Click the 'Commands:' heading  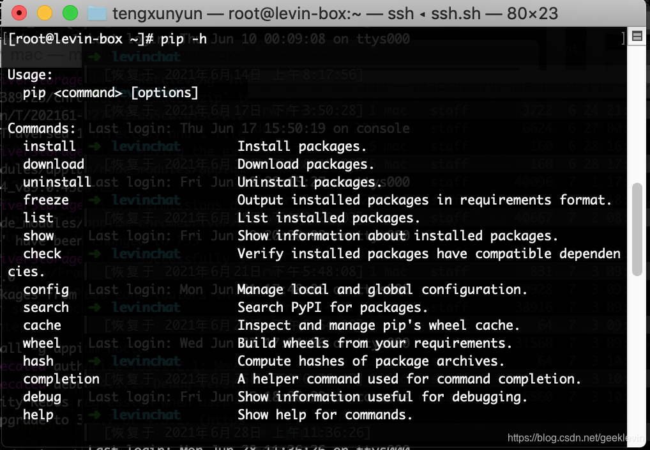tap(42, 128)
